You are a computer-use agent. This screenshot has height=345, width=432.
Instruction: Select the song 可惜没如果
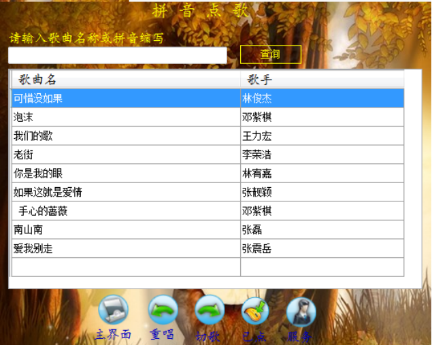[126, 99]
